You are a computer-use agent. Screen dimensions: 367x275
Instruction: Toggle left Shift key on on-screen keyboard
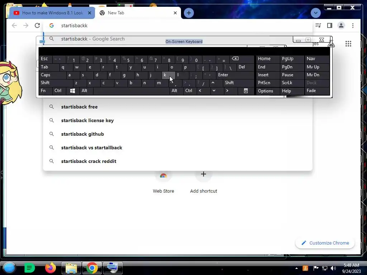point(56,83)
